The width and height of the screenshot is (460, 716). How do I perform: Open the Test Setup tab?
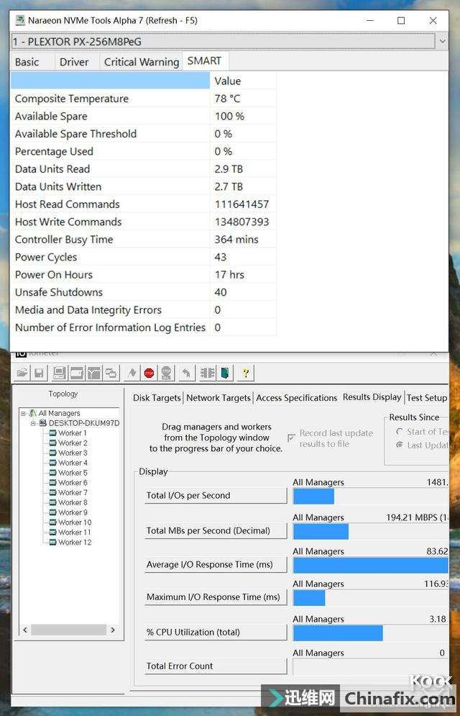(427, 398)
